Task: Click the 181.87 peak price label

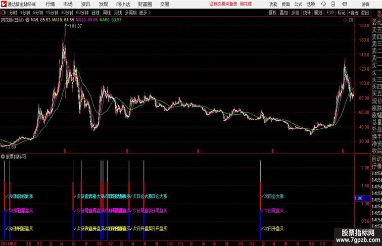Action: coord(75,26)
